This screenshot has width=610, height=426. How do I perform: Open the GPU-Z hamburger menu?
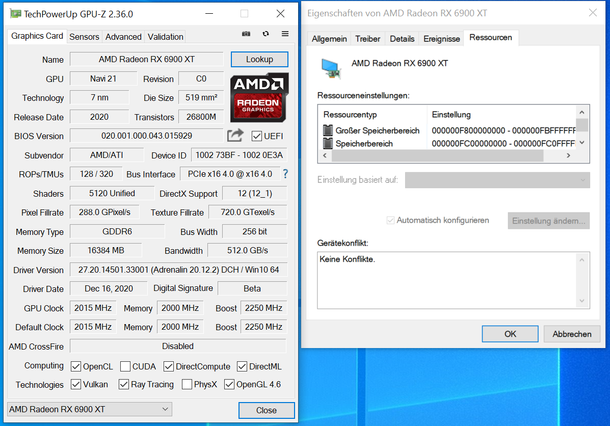click(285, 34)
